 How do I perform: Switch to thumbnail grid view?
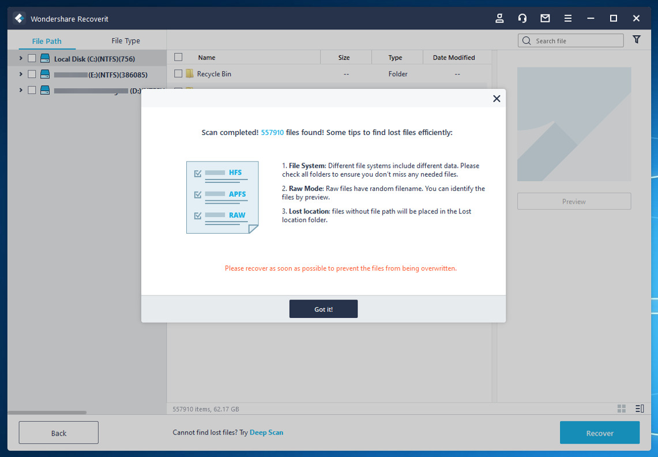(621, 409)
